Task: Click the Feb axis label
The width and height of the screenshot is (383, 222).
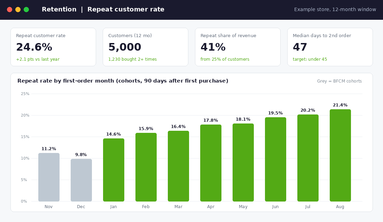Action: (146, 207)
